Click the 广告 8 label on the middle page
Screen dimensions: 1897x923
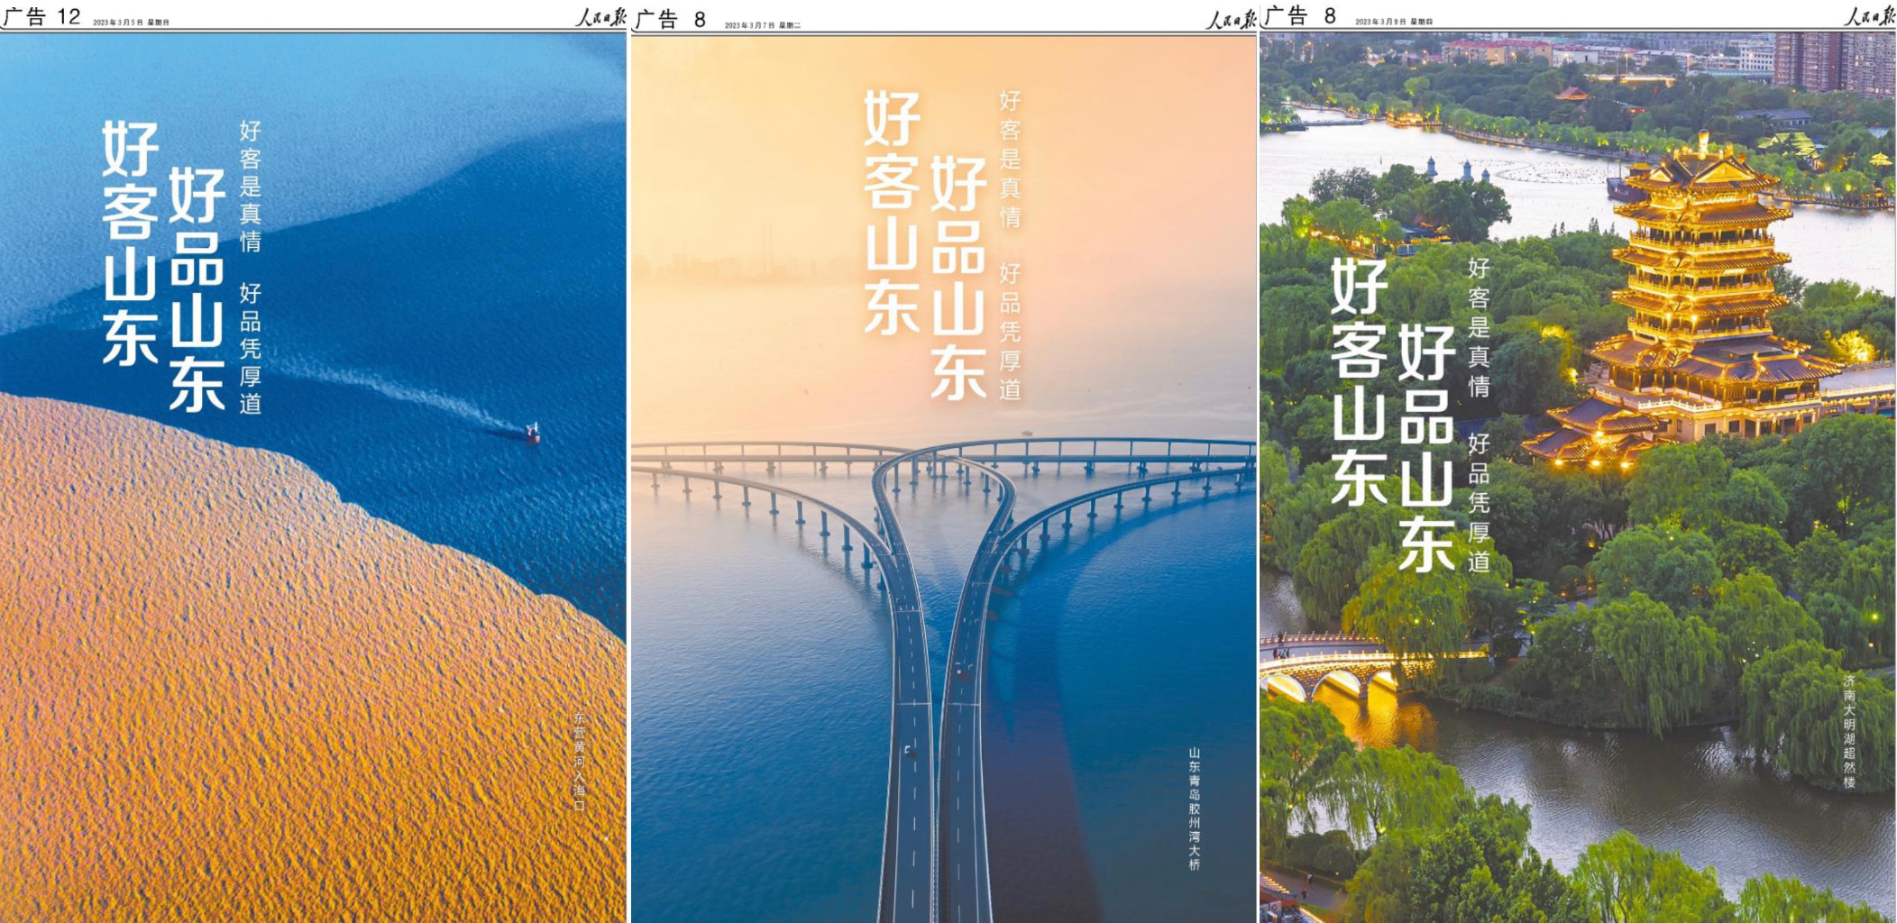[671, 20]
